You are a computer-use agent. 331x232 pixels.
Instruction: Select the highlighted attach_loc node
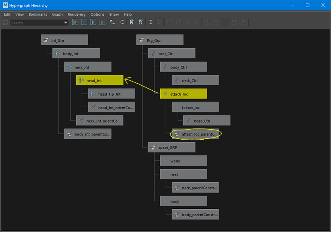coord(183,94)
